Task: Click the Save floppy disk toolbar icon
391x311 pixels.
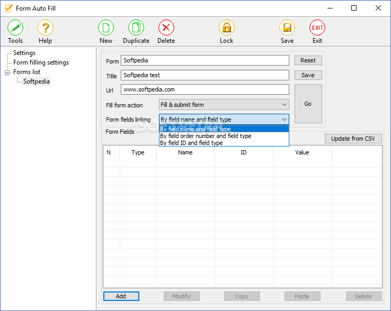Action: coord(287,28)
